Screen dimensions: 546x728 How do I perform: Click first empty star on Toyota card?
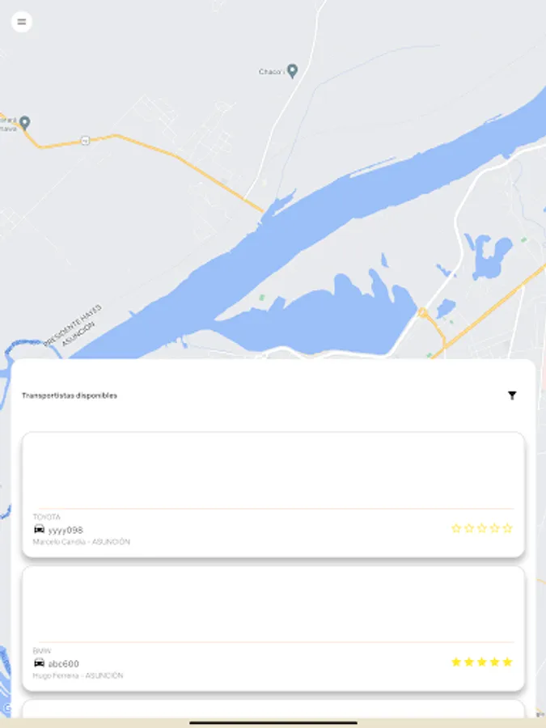[x=456, y=528]
